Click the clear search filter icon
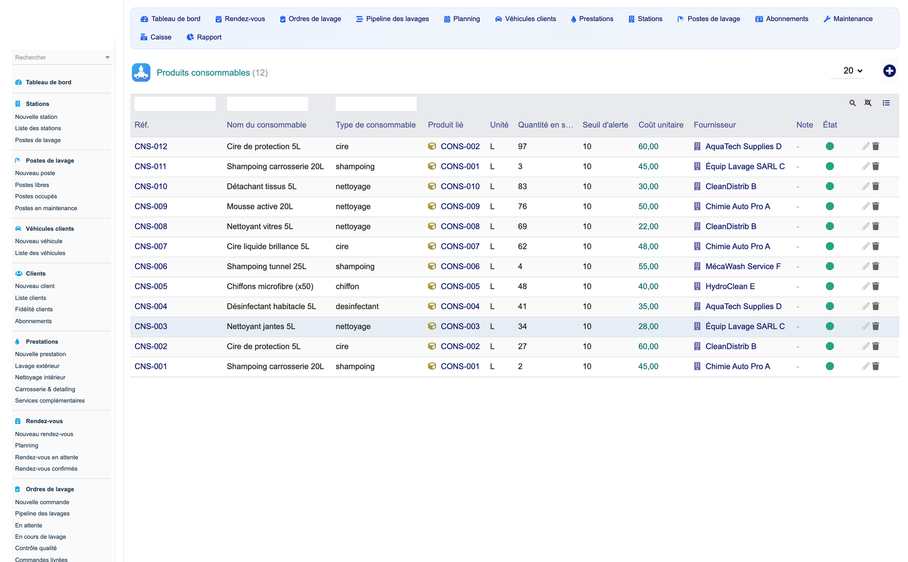908x562 pixels. point(868,103)
